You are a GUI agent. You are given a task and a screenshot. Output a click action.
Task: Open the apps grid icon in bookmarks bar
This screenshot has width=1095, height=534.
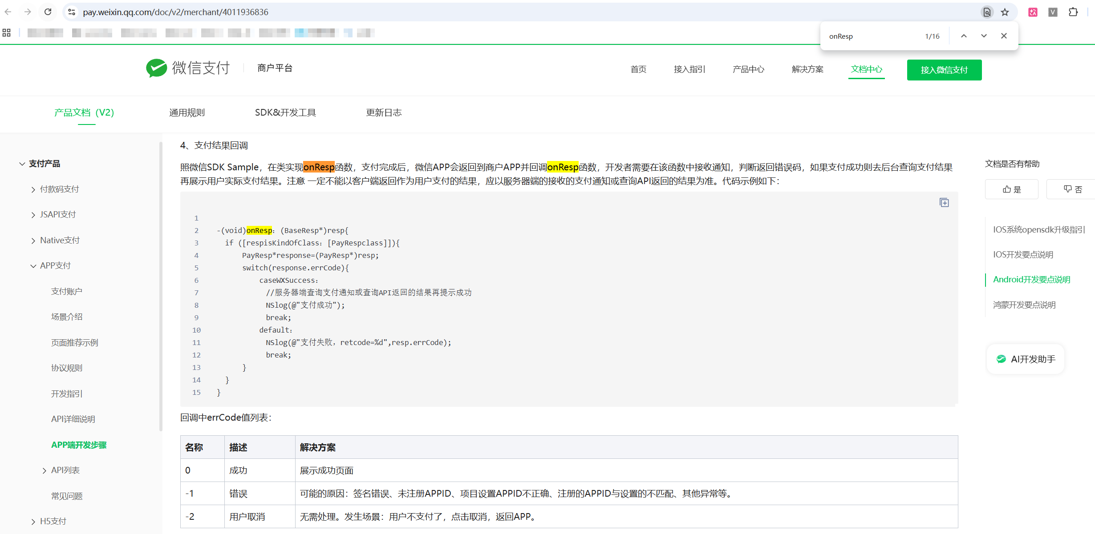[x=7, y=32]
